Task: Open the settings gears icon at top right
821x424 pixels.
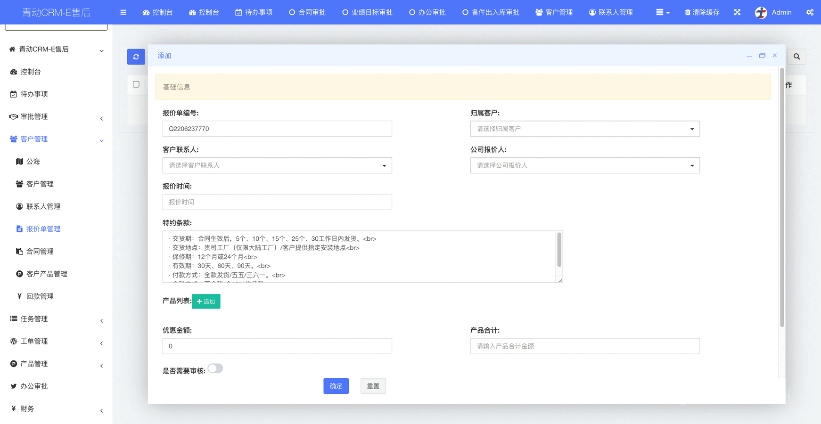Action: tap(810, 12)
